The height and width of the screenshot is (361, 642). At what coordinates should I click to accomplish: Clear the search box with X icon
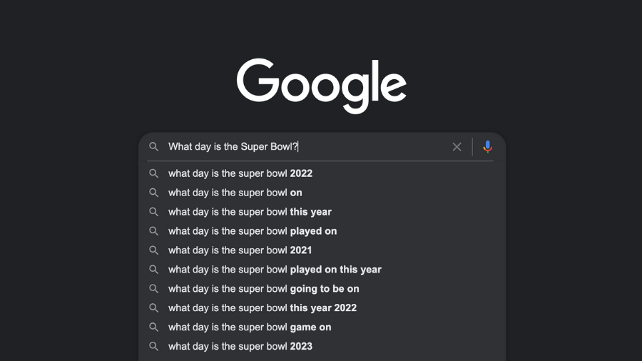pyautogui.click(x=457, y=147)
